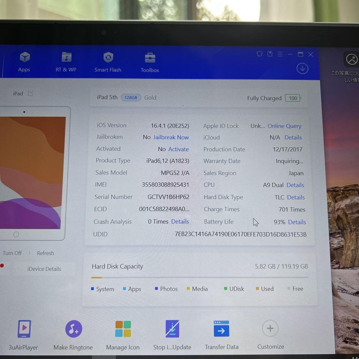Click the Used legend color square
This screenshot has width=359, height=359.
click(x=257, y=289)
